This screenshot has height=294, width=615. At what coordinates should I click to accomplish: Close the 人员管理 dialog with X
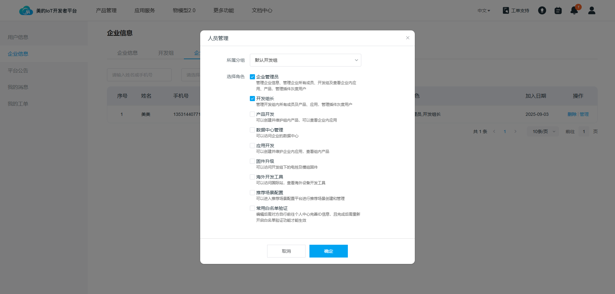tap(407, 38)
